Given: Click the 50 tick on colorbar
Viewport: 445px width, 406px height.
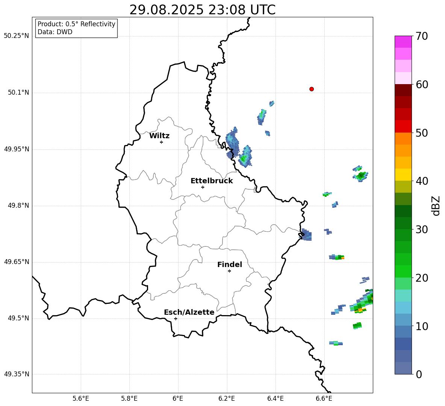Looking at the screenshot, I should pos(422,133).
